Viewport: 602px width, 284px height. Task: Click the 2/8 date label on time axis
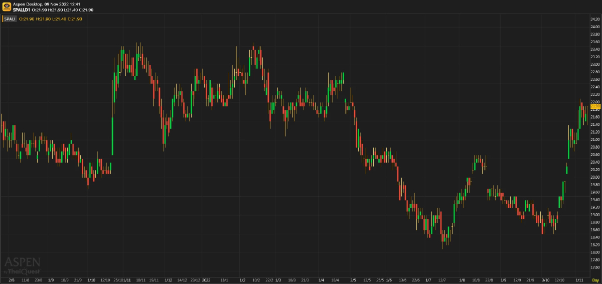[12, 279]
